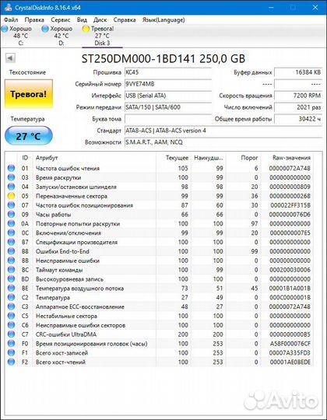
Task: Click the previous disk arrow button
Action: (10, 58)
